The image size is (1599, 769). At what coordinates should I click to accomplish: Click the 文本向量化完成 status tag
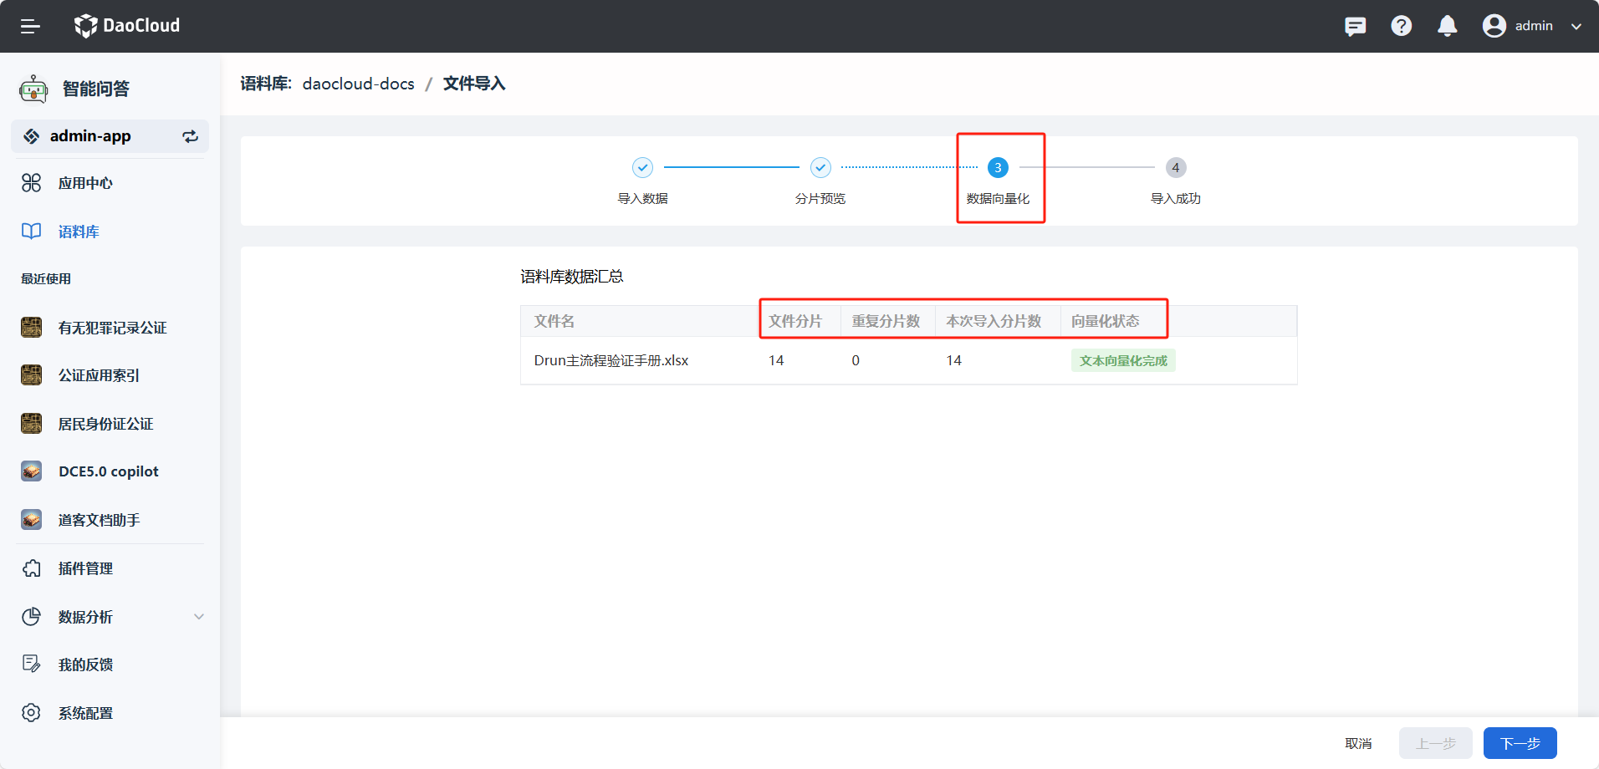point(1122,360)
